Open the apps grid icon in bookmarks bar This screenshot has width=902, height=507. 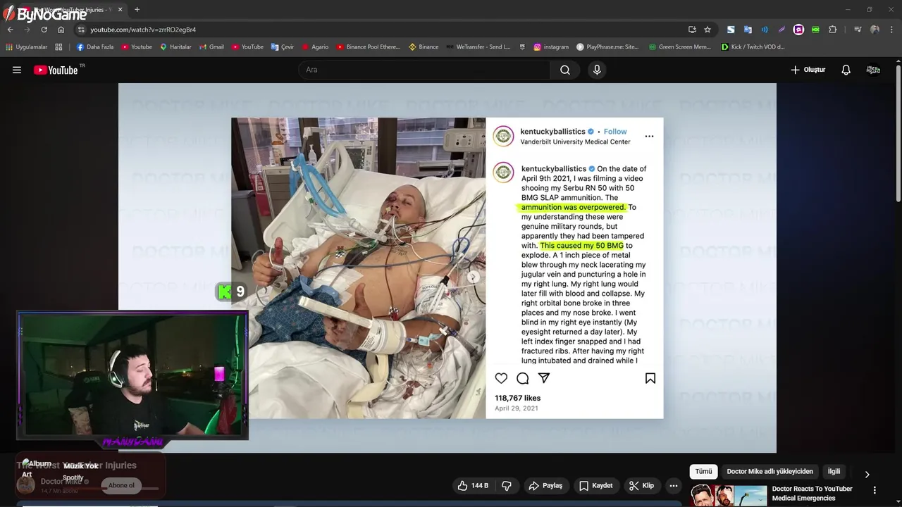pyautogui.click(x=58, y=47)
